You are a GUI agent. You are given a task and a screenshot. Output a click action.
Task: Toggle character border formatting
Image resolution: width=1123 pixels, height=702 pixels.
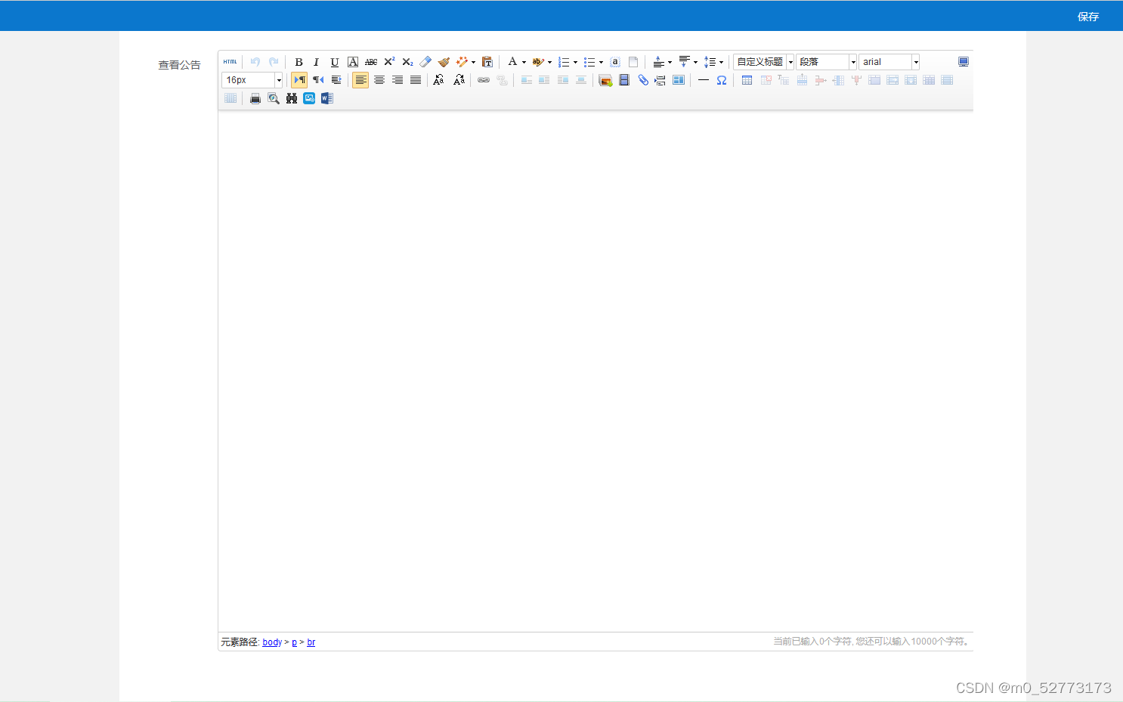(353, 62)
